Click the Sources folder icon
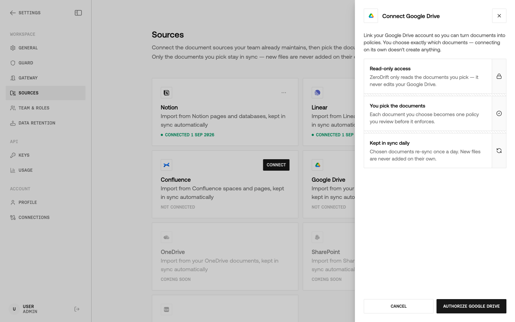 pyautogui.click(x=13, y=93)
